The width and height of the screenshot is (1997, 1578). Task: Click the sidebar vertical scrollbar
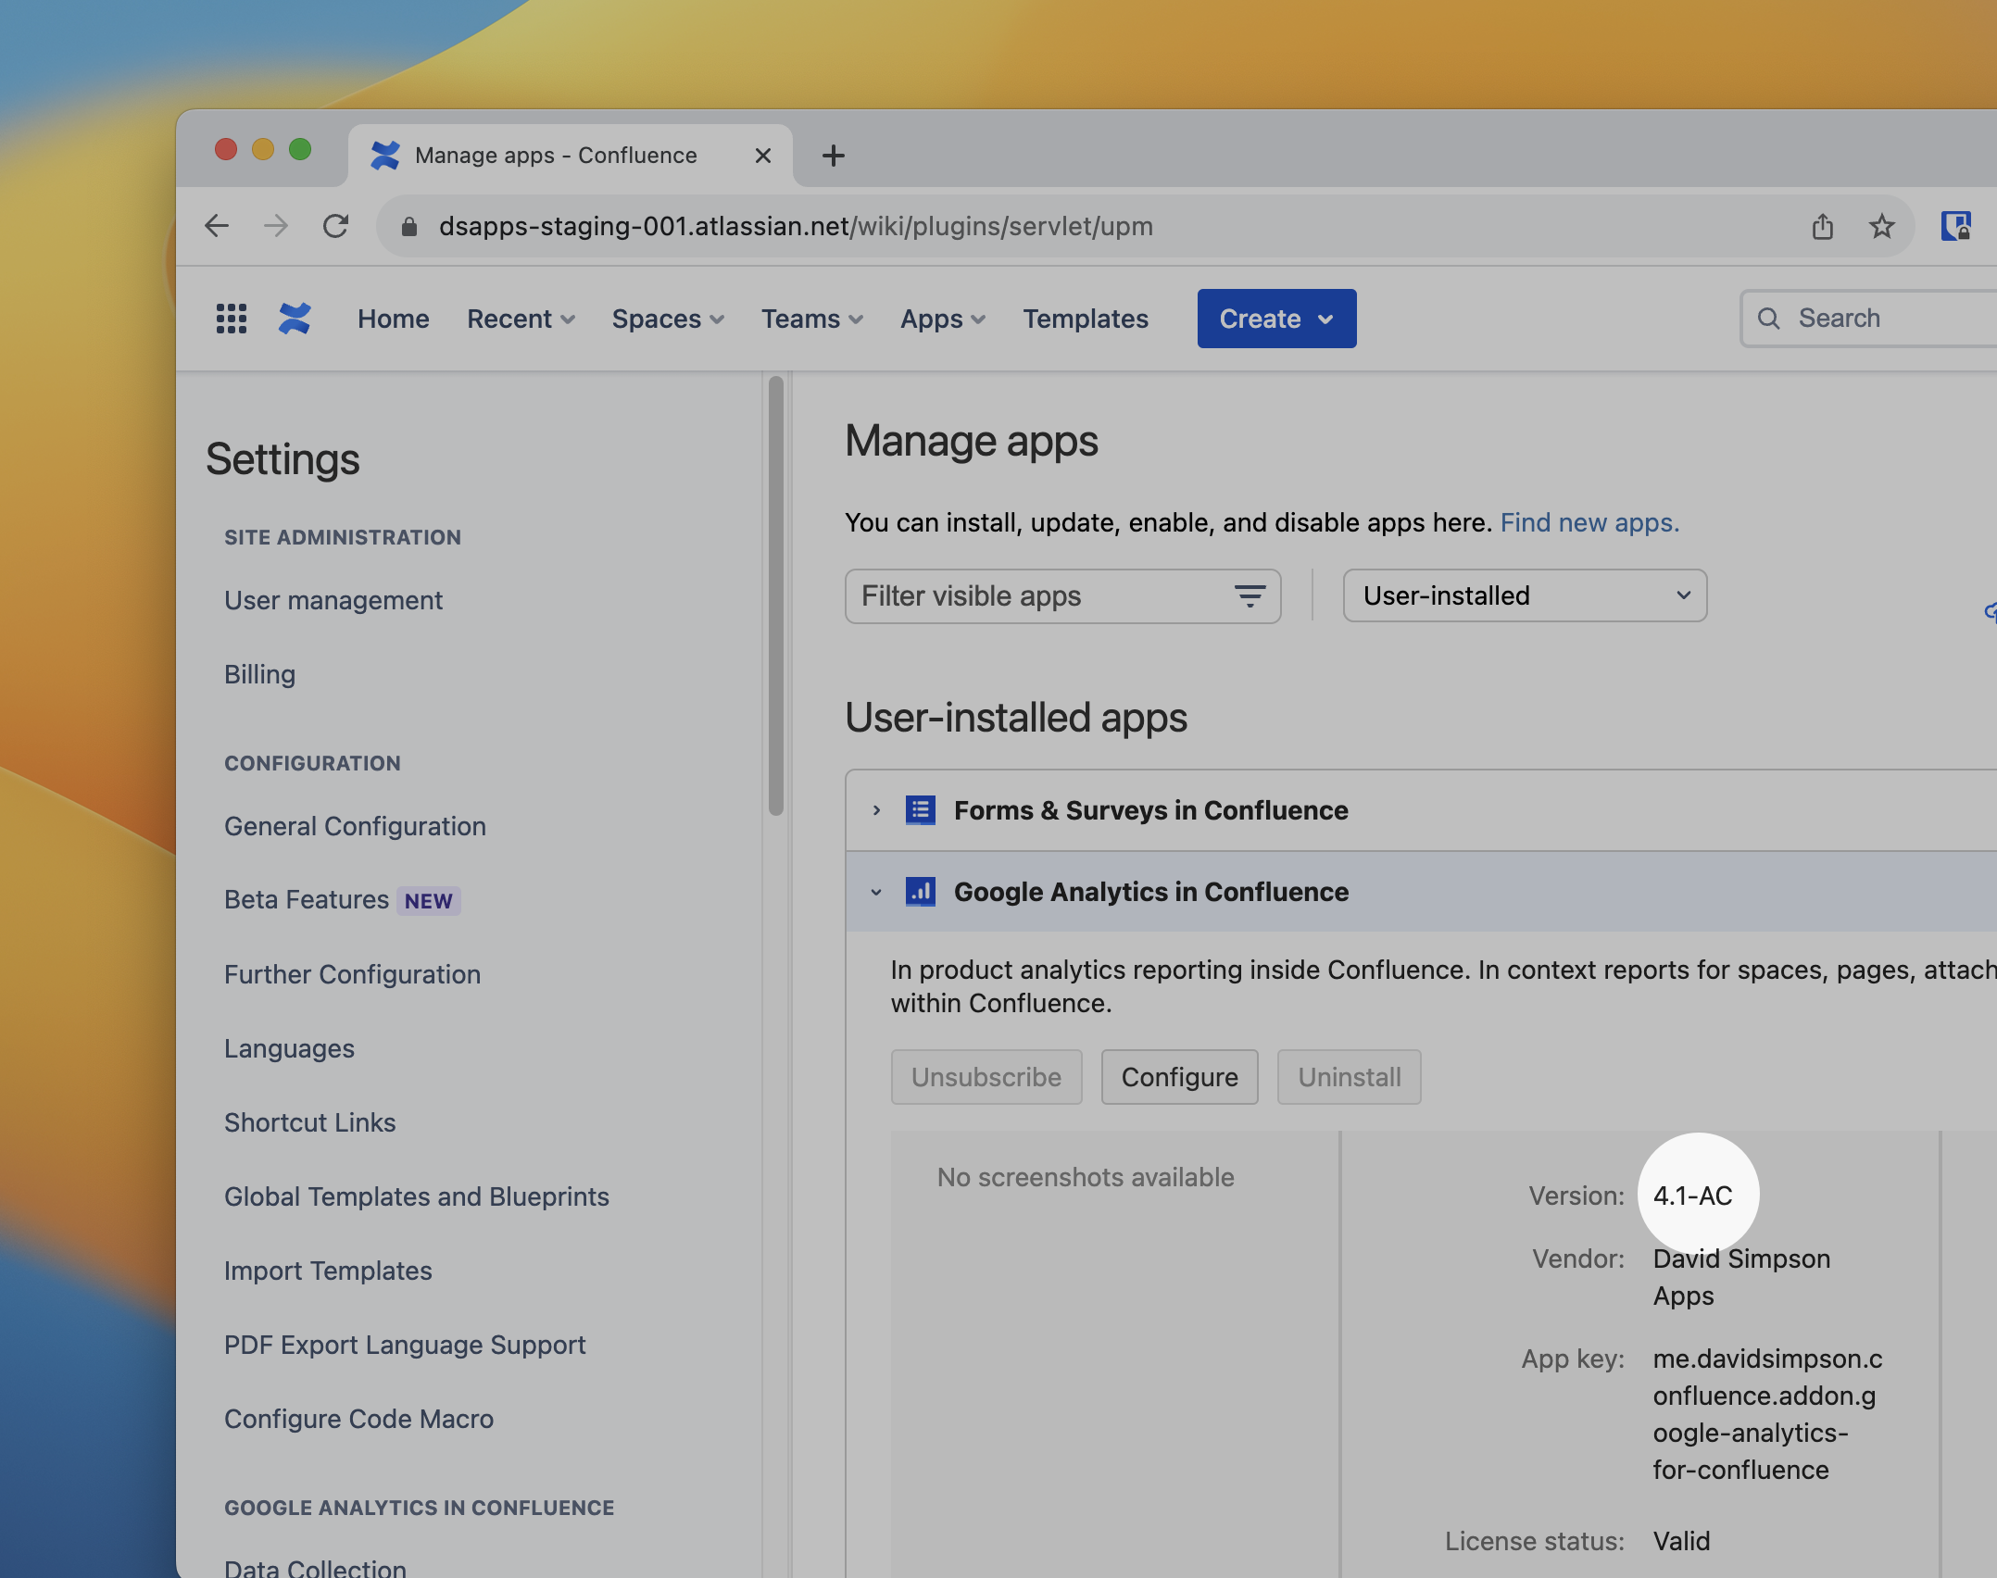tap(776, 596)
